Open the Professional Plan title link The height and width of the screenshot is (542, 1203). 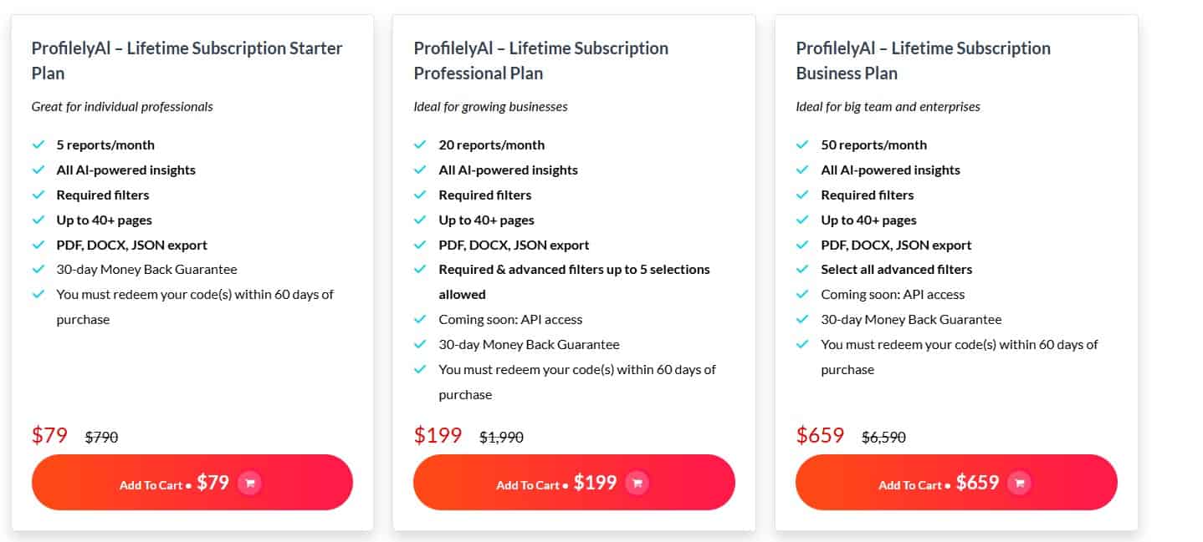pyautogui.click(x=540, y=59)
